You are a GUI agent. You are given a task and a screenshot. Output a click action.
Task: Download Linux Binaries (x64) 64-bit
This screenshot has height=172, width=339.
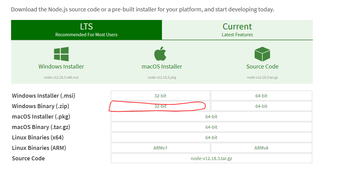(212, 138)
